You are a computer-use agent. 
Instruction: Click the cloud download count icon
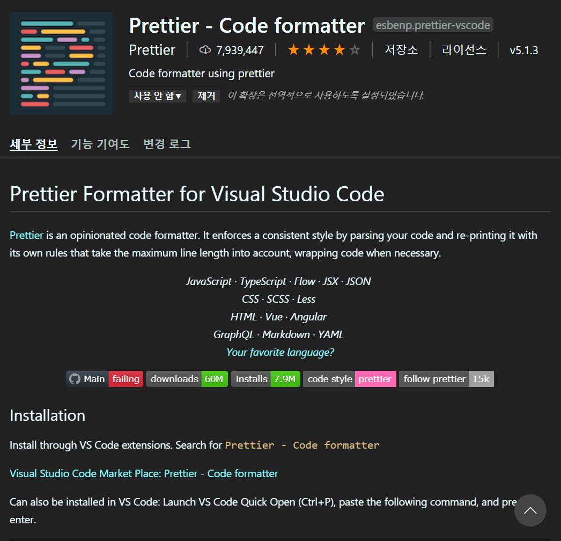point(205,50)
